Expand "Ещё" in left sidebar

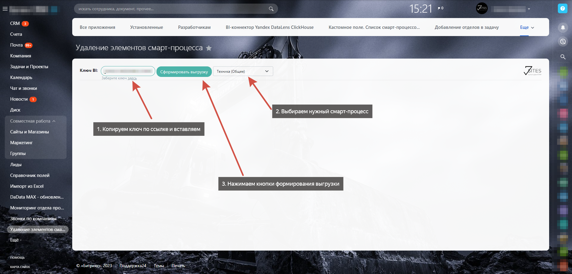coord(16,240)
